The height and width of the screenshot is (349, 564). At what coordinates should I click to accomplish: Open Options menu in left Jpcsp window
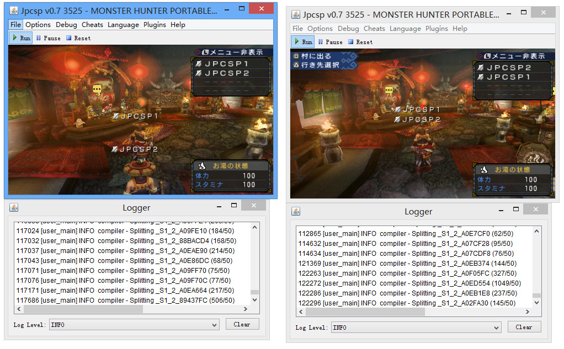[38, 25]
